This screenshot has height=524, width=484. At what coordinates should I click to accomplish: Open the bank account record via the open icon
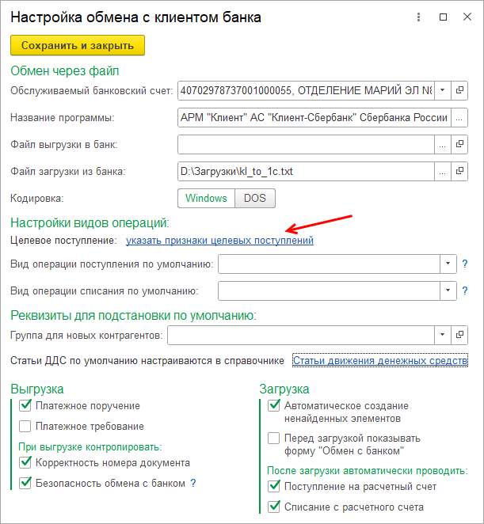click(460, 89)
